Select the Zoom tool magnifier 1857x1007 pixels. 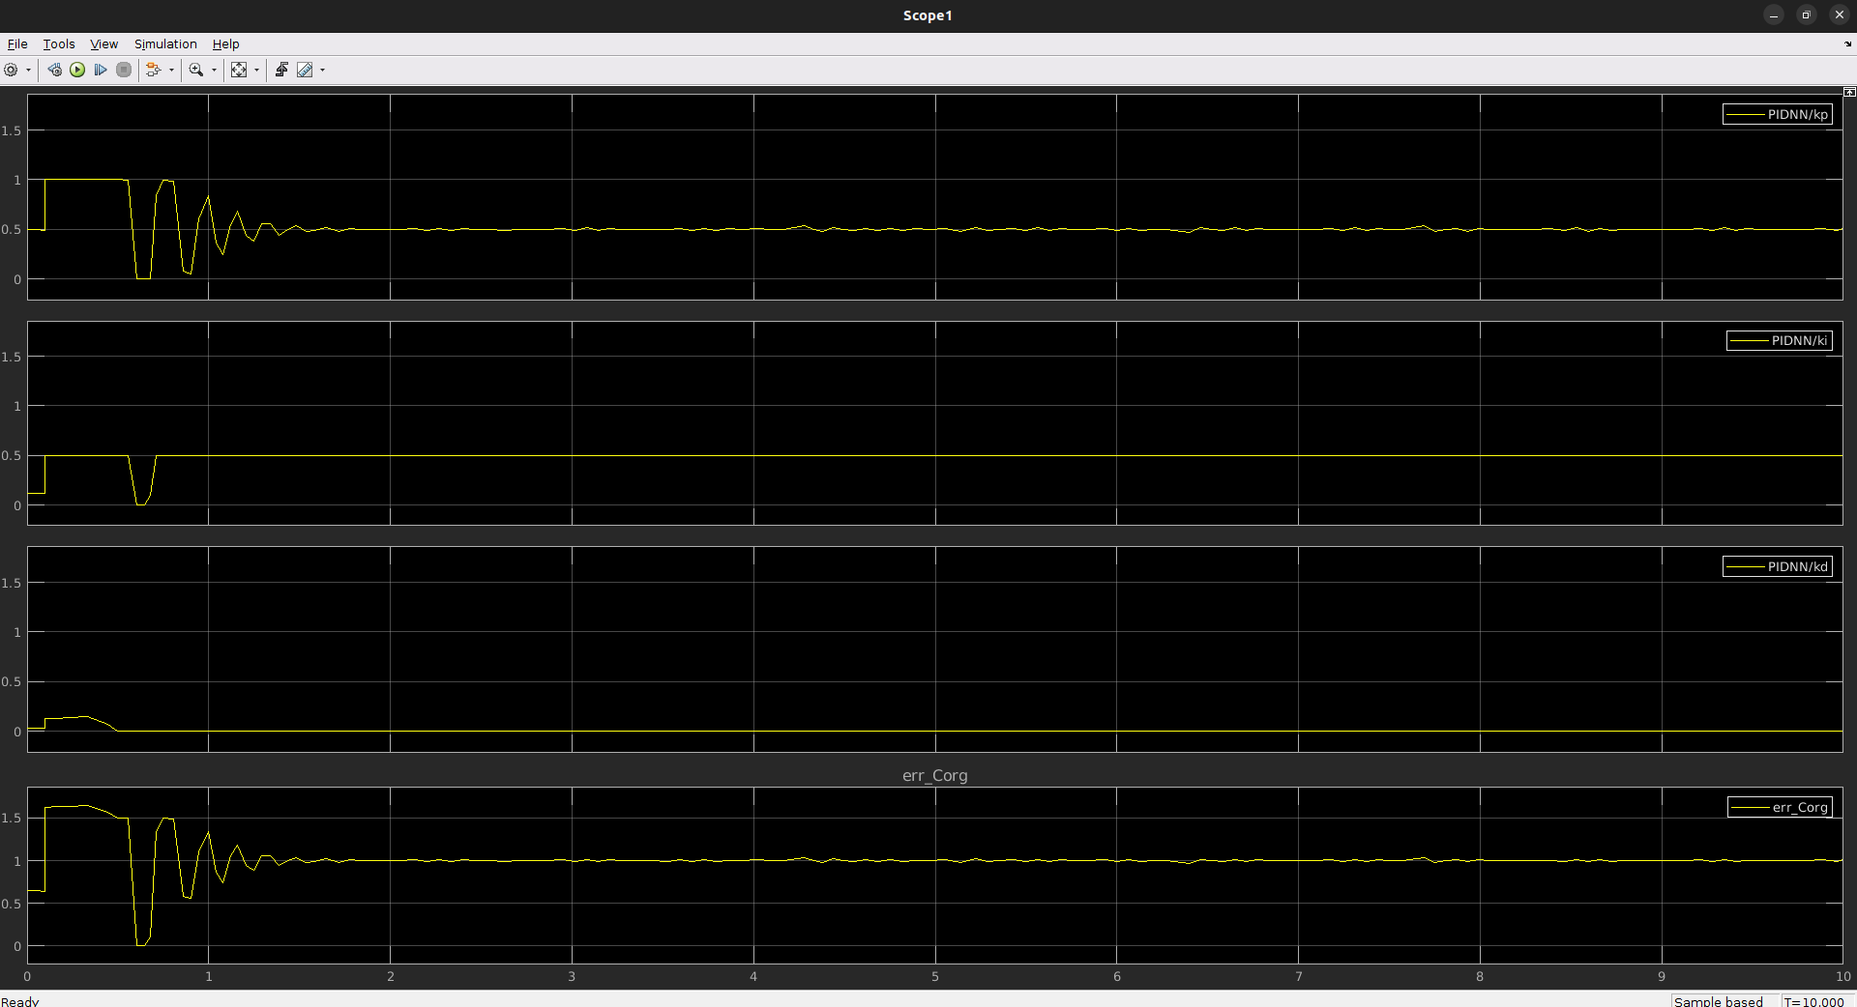(x=196, y=70)
